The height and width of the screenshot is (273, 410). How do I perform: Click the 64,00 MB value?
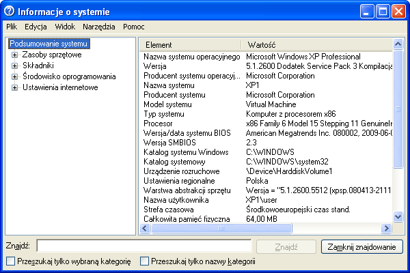tap(262, 218)
